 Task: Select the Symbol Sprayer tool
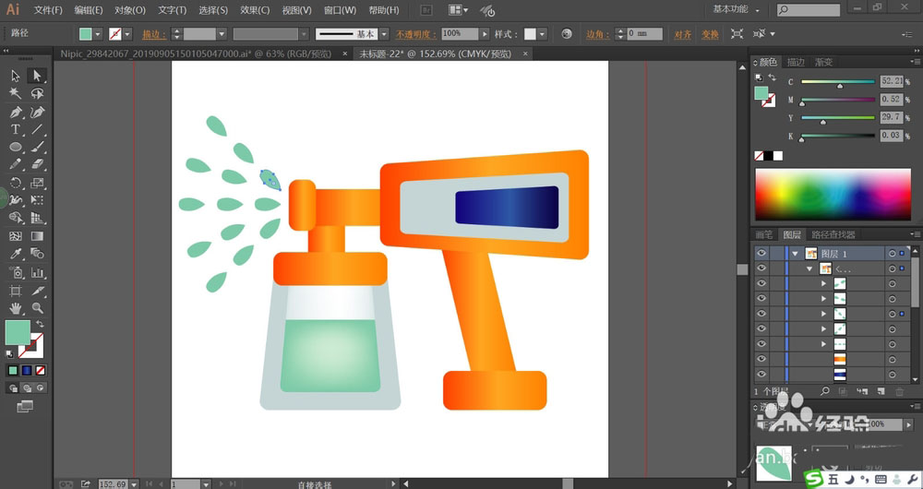(16, 272)
